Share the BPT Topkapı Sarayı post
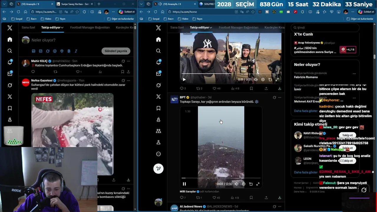 (x=266, y=198)
